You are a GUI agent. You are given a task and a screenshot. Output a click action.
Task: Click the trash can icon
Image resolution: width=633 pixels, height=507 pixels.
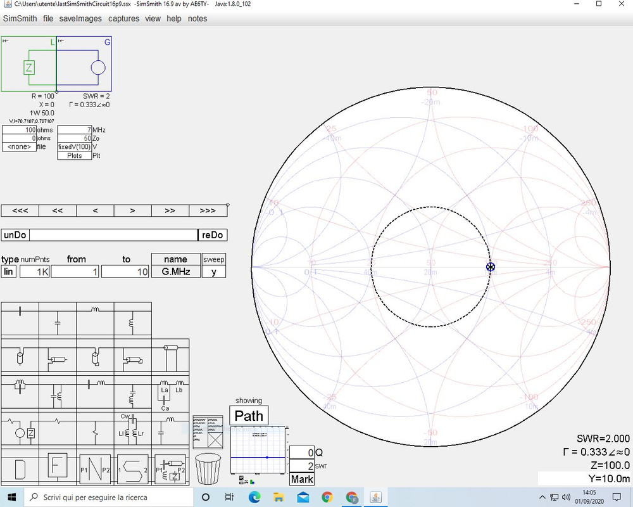click(208, 469)
